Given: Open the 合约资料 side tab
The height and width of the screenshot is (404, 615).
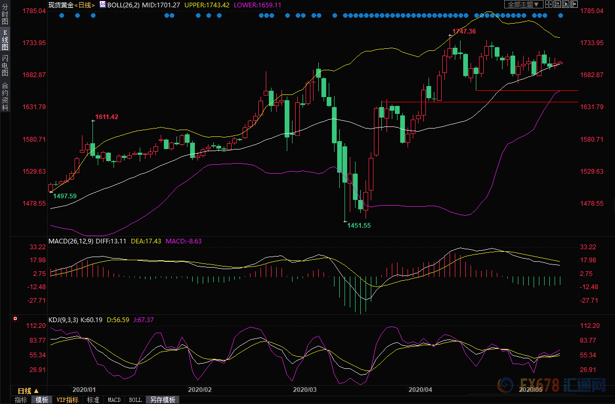Looking at the screenshot, I should [x=5, y=96].
